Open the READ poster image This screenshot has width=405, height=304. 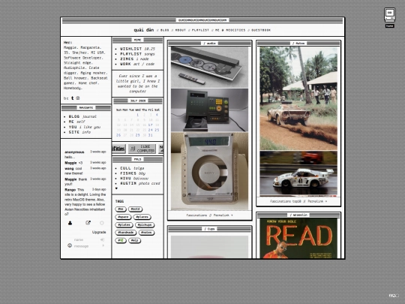coord(298,239)
